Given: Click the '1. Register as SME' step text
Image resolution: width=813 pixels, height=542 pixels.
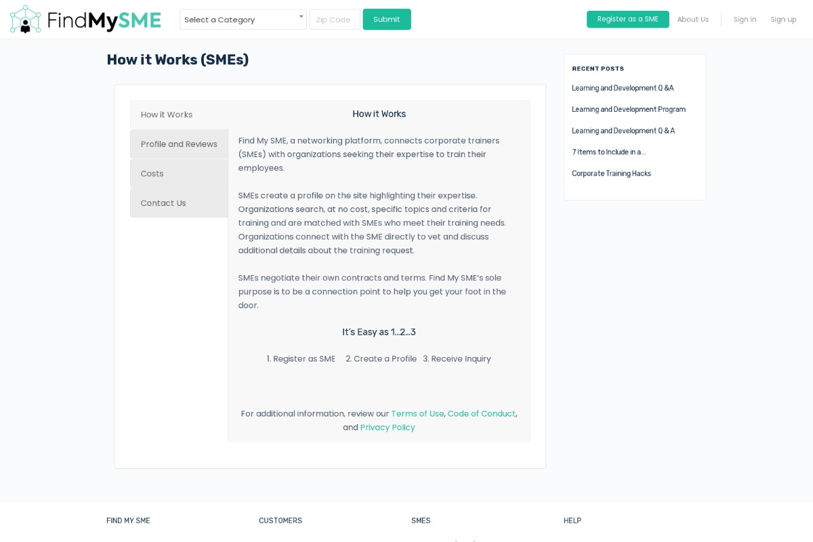Looking at the screenshot, I should pyautogui.click(x=301, y=359).
